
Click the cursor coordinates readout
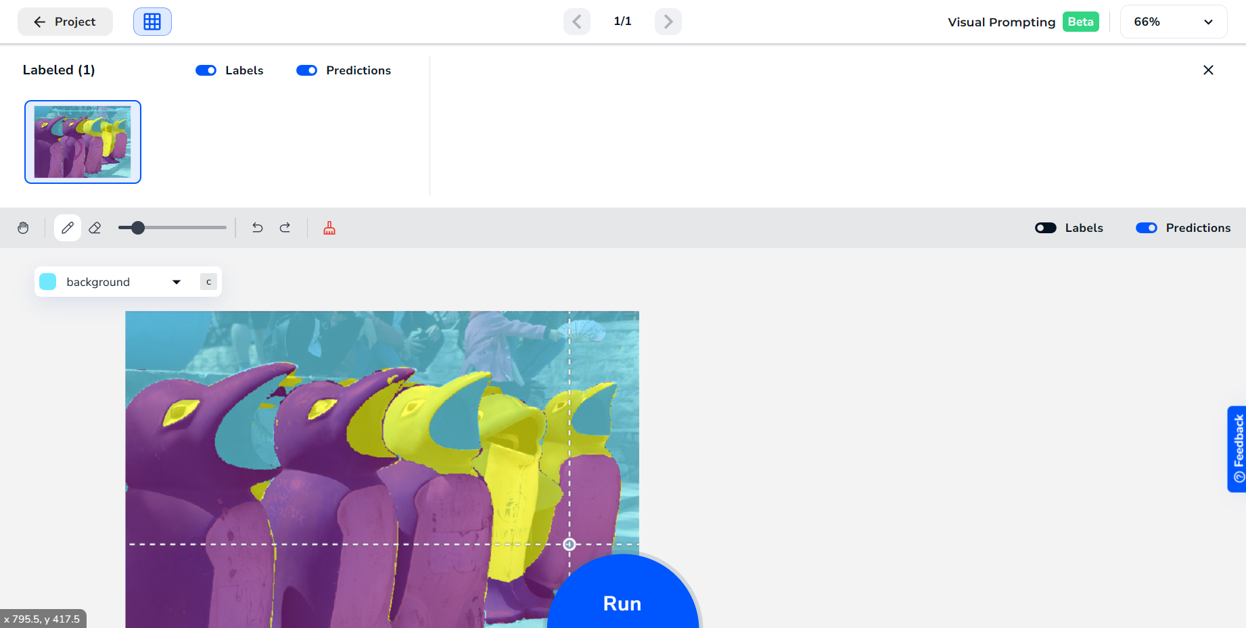[x=43, y=619]
